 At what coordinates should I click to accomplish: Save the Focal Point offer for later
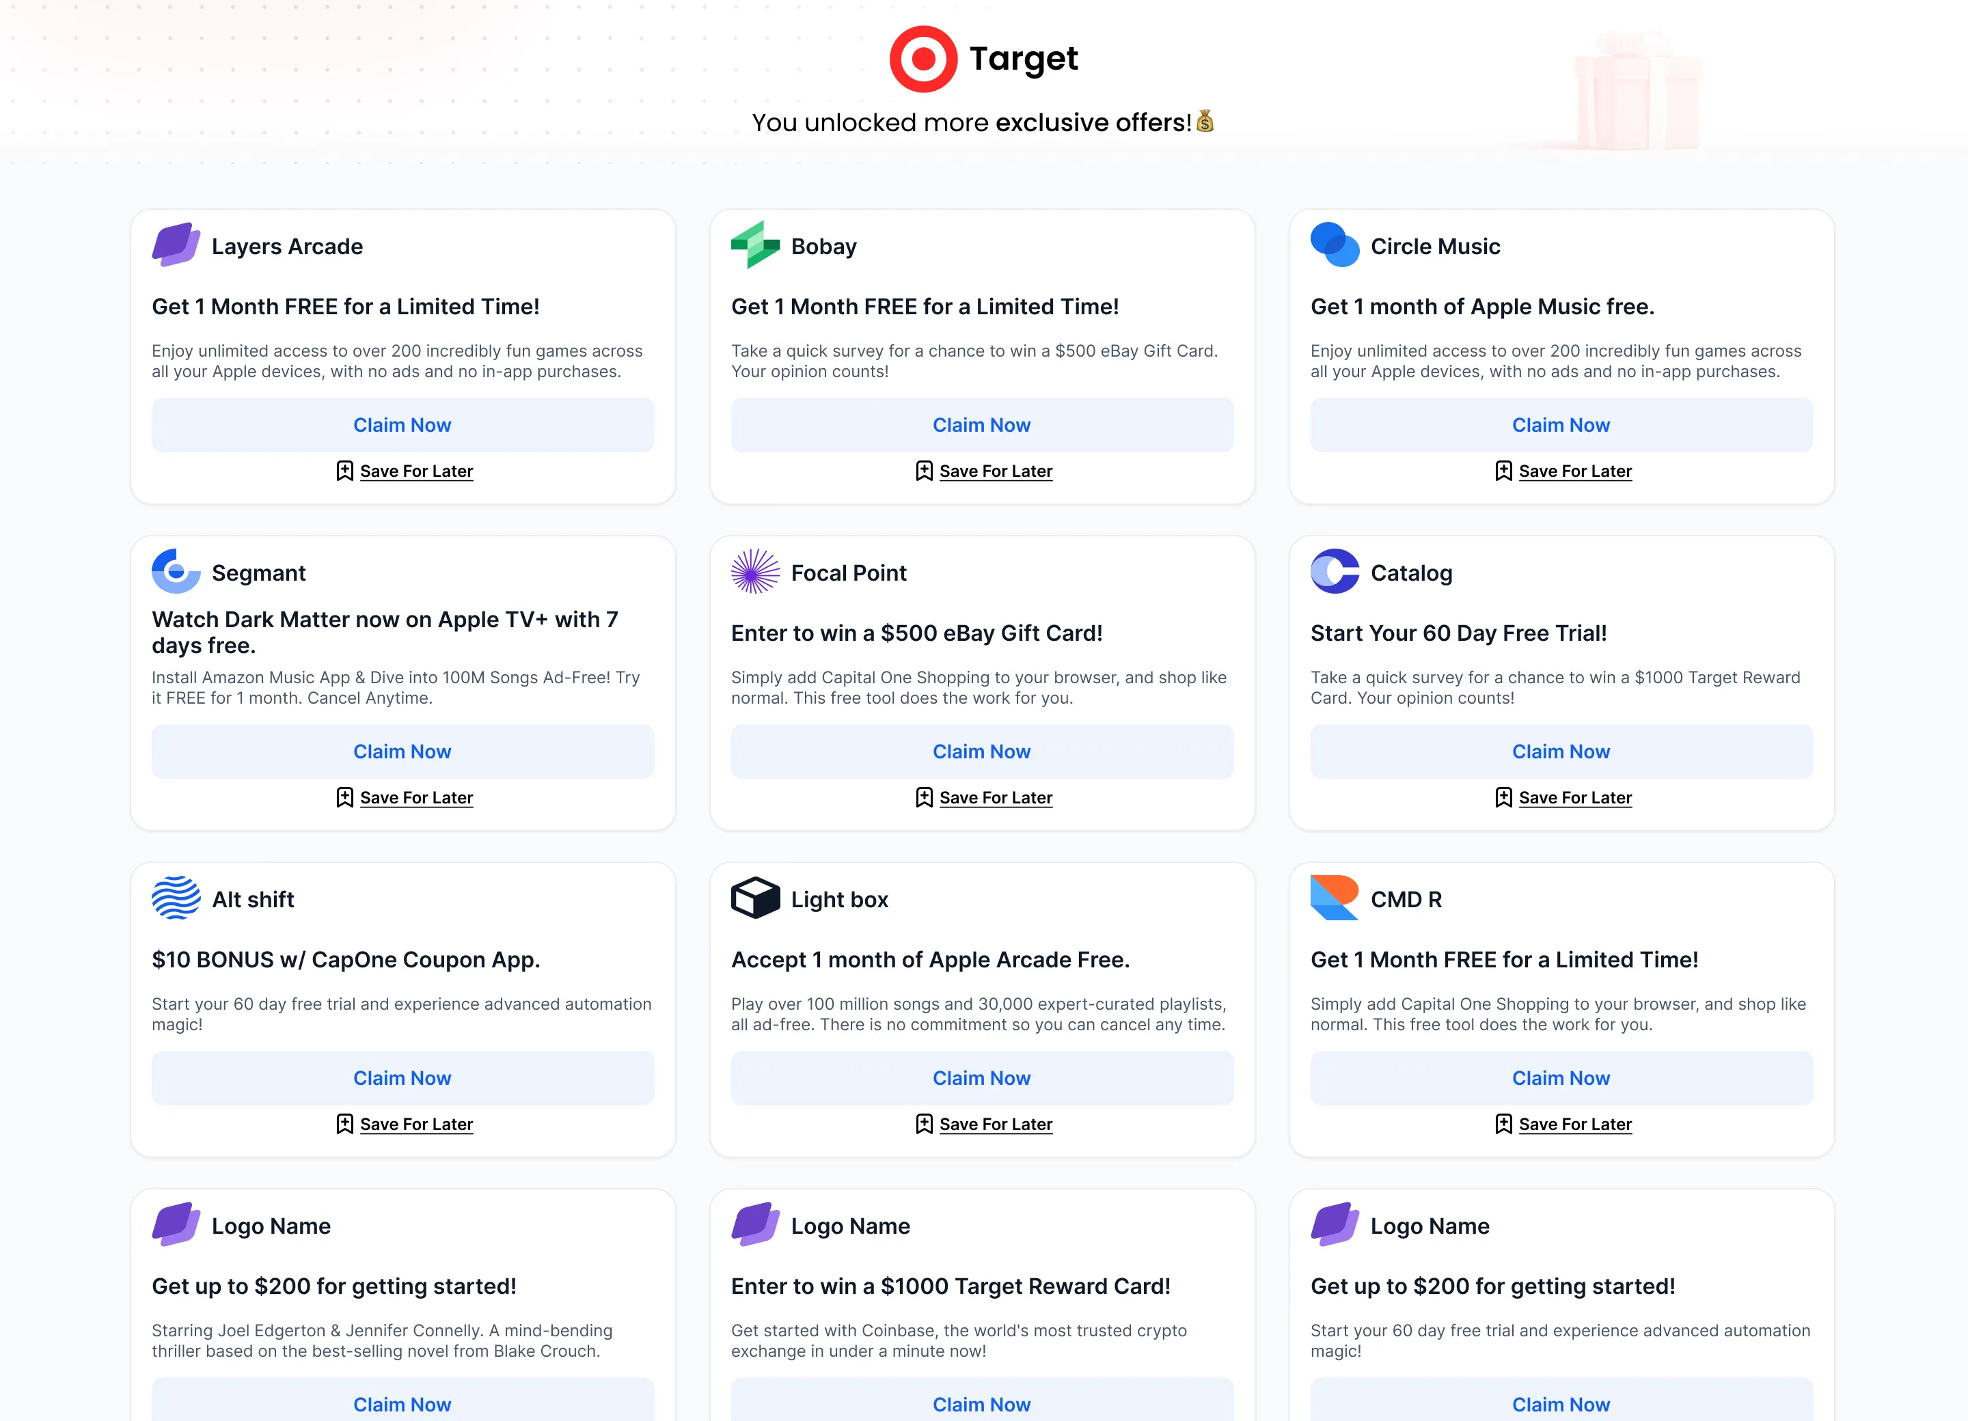pos(984,797)
